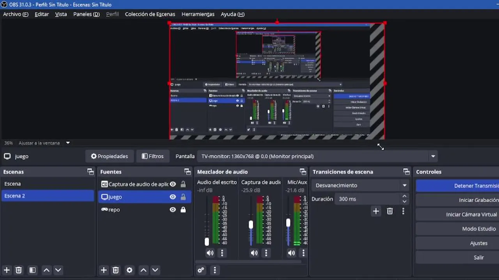Select the repo source row

point(145,210)
